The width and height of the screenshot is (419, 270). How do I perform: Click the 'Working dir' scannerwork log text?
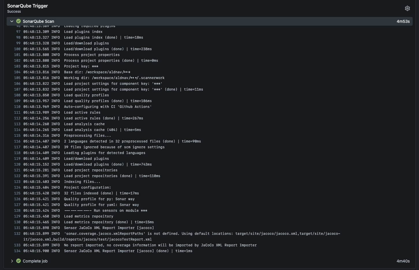pos(114,78)
